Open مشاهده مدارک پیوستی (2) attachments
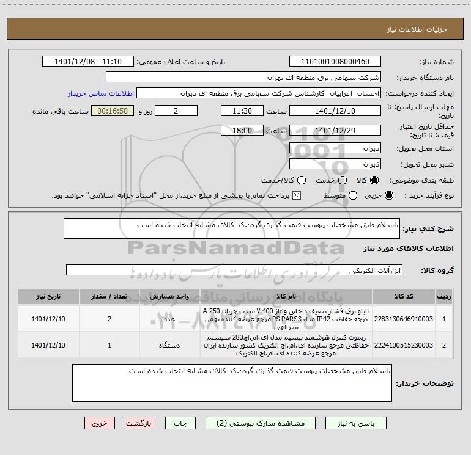The height and width of the screenshot is (455, 471). [261, 423]
